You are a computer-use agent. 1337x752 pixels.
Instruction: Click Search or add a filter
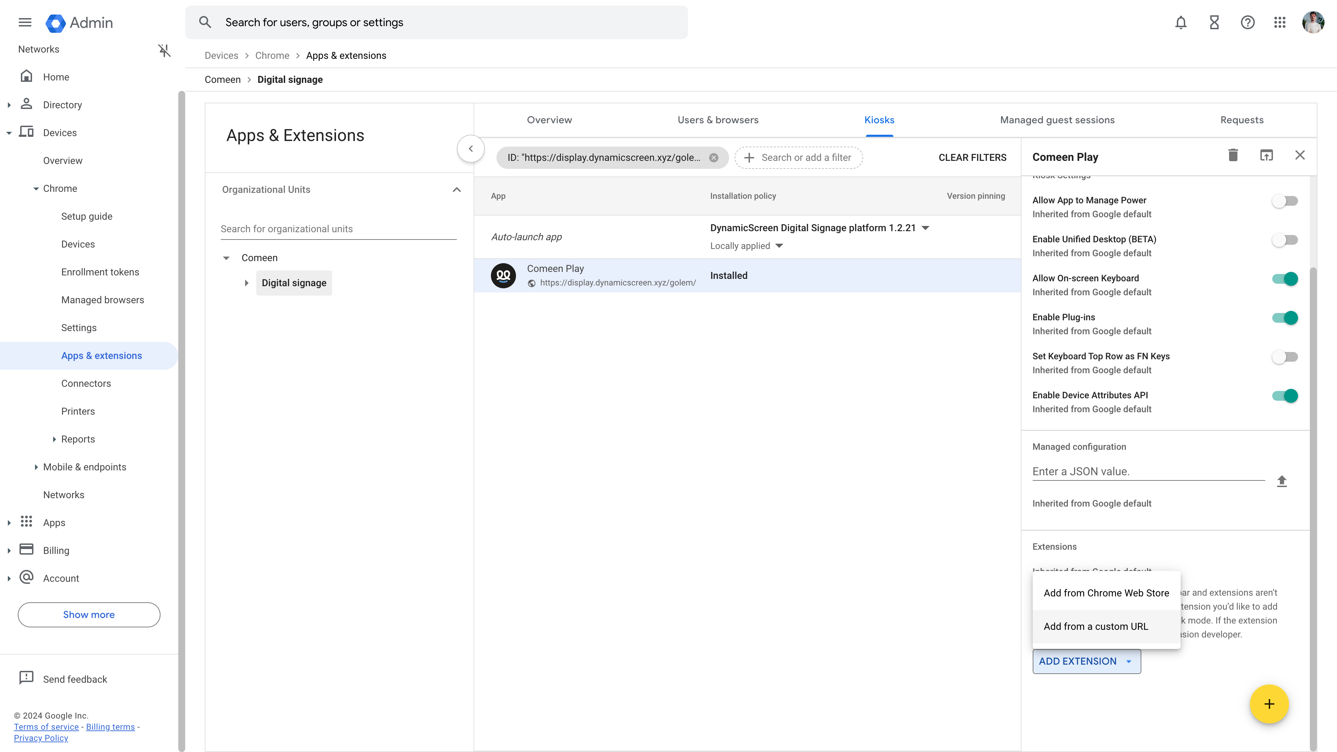pyautogui.click(x=798, y=157)
